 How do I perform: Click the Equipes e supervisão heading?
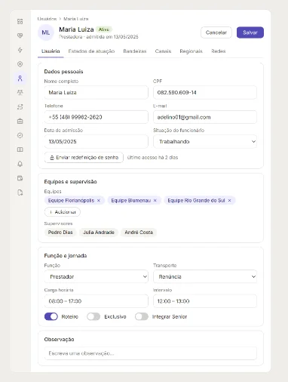(70, 182)
